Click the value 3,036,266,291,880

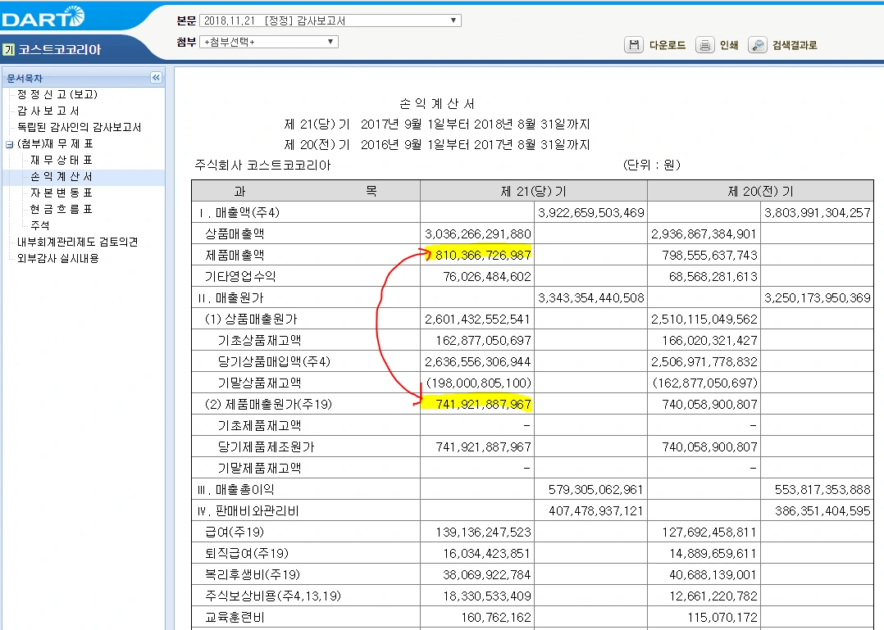478,233
